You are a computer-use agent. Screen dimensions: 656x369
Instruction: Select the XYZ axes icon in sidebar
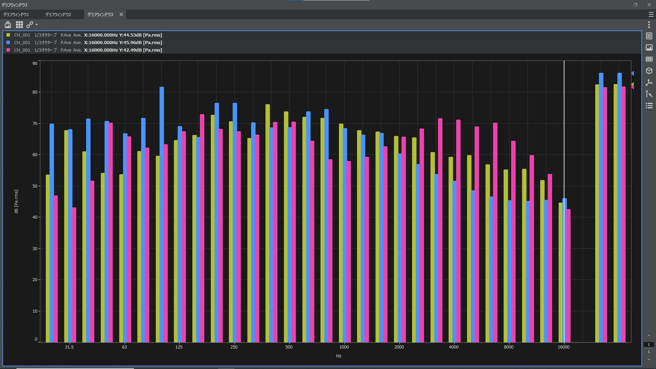[649, 82]
